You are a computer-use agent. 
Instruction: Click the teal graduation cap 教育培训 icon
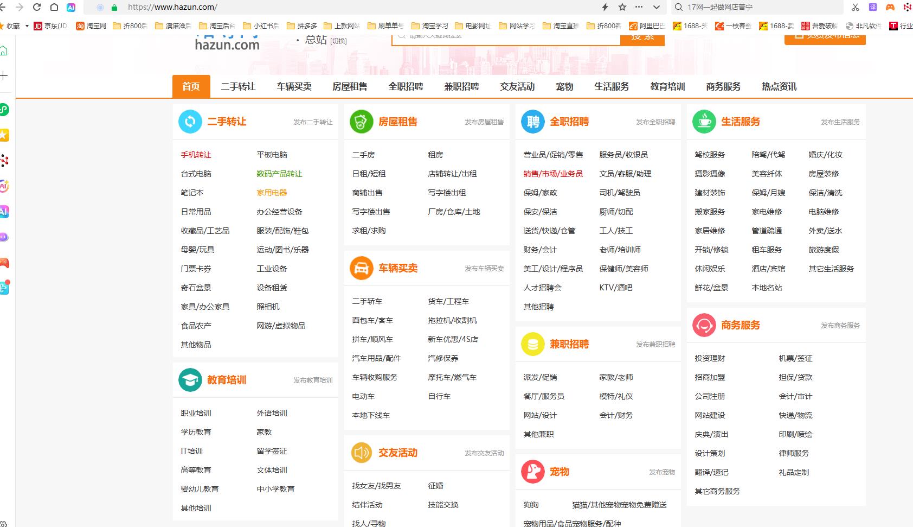pyautogui.click(x=190, y=380)
